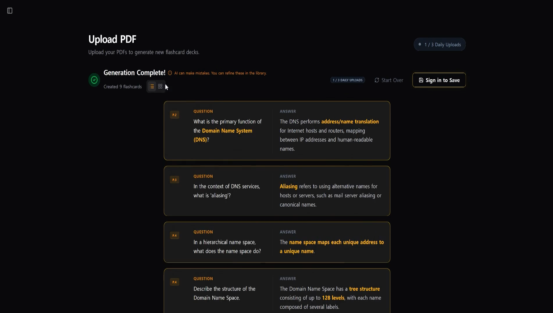Click the P.2 page badge on first flashcard
The height and width of the screenshot is (313, 553).
(x=175, y=115)
